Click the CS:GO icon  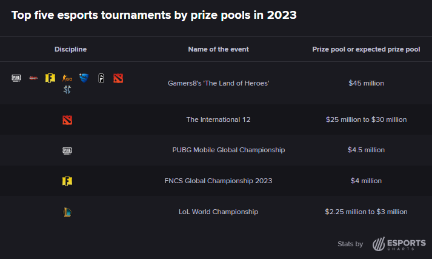tap(67, 78)
